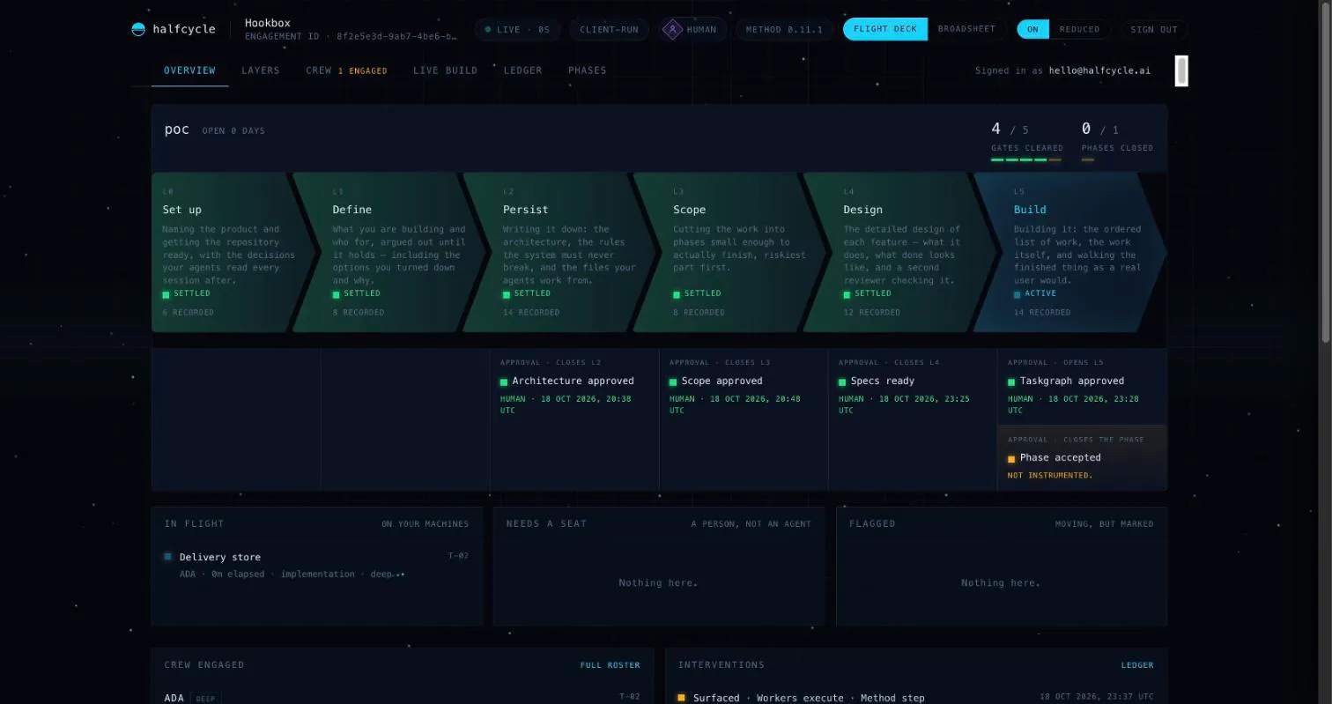Select the L1 Define stage
The image size is (1332, 704).
pos(389,252)
